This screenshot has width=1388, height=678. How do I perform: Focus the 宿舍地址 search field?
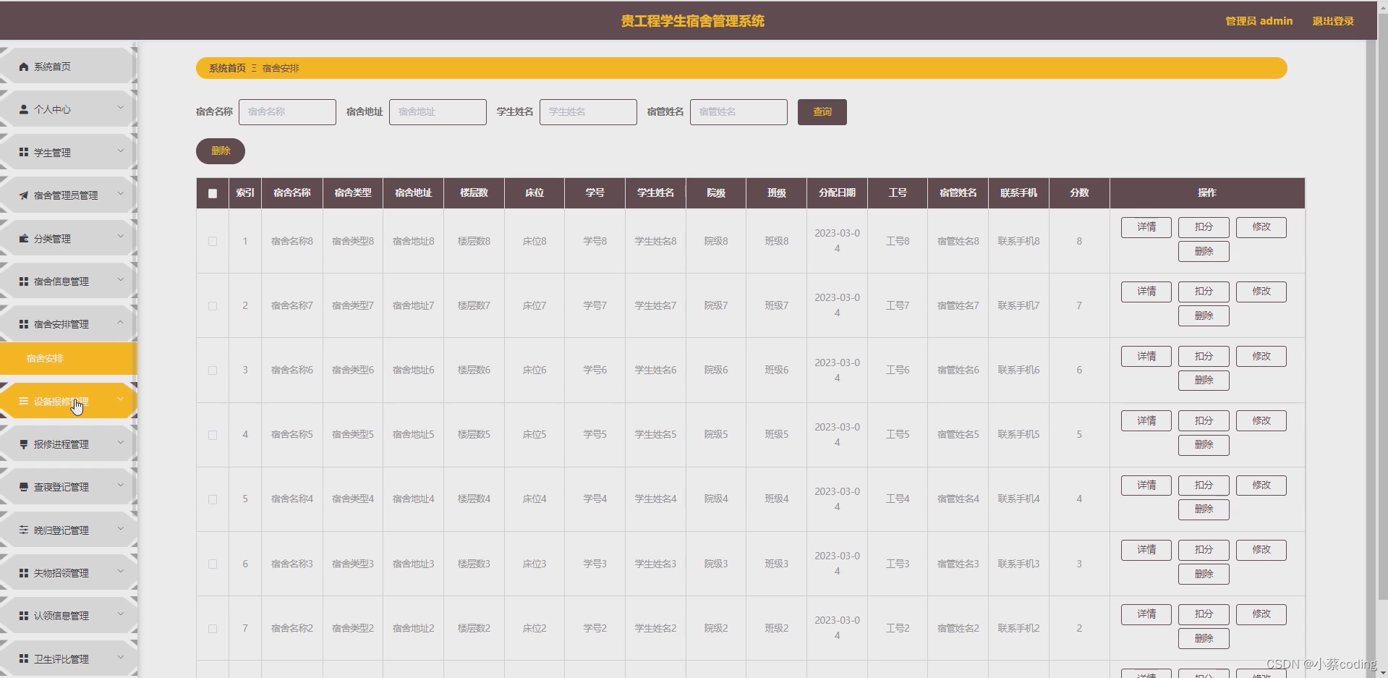[x=438, y=112]
